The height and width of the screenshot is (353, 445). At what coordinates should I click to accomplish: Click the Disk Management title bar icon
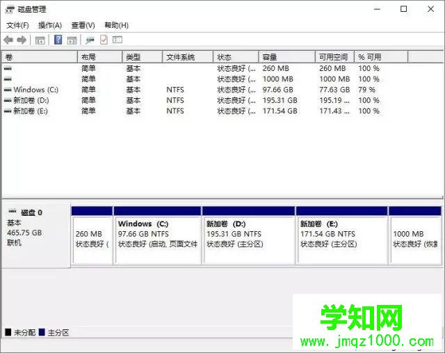[10, 10]
